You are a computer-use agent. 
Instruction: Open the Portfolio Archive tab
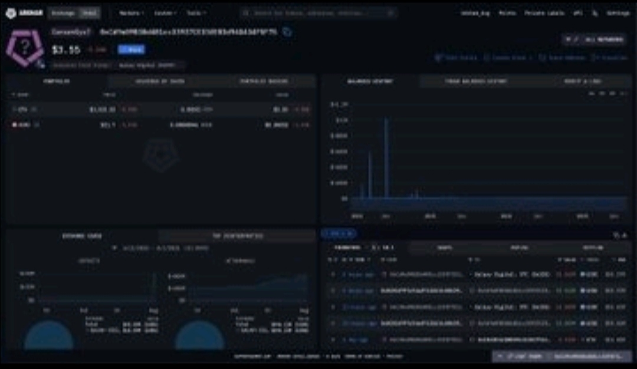264,81
